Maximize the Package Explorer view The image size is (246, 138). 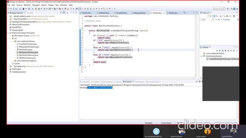[76, 13]
